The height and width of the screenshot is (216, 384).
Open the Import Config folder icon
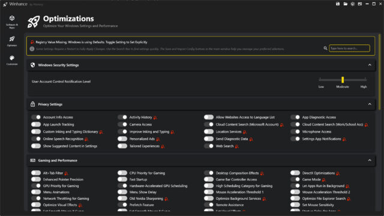pos(346,4)
